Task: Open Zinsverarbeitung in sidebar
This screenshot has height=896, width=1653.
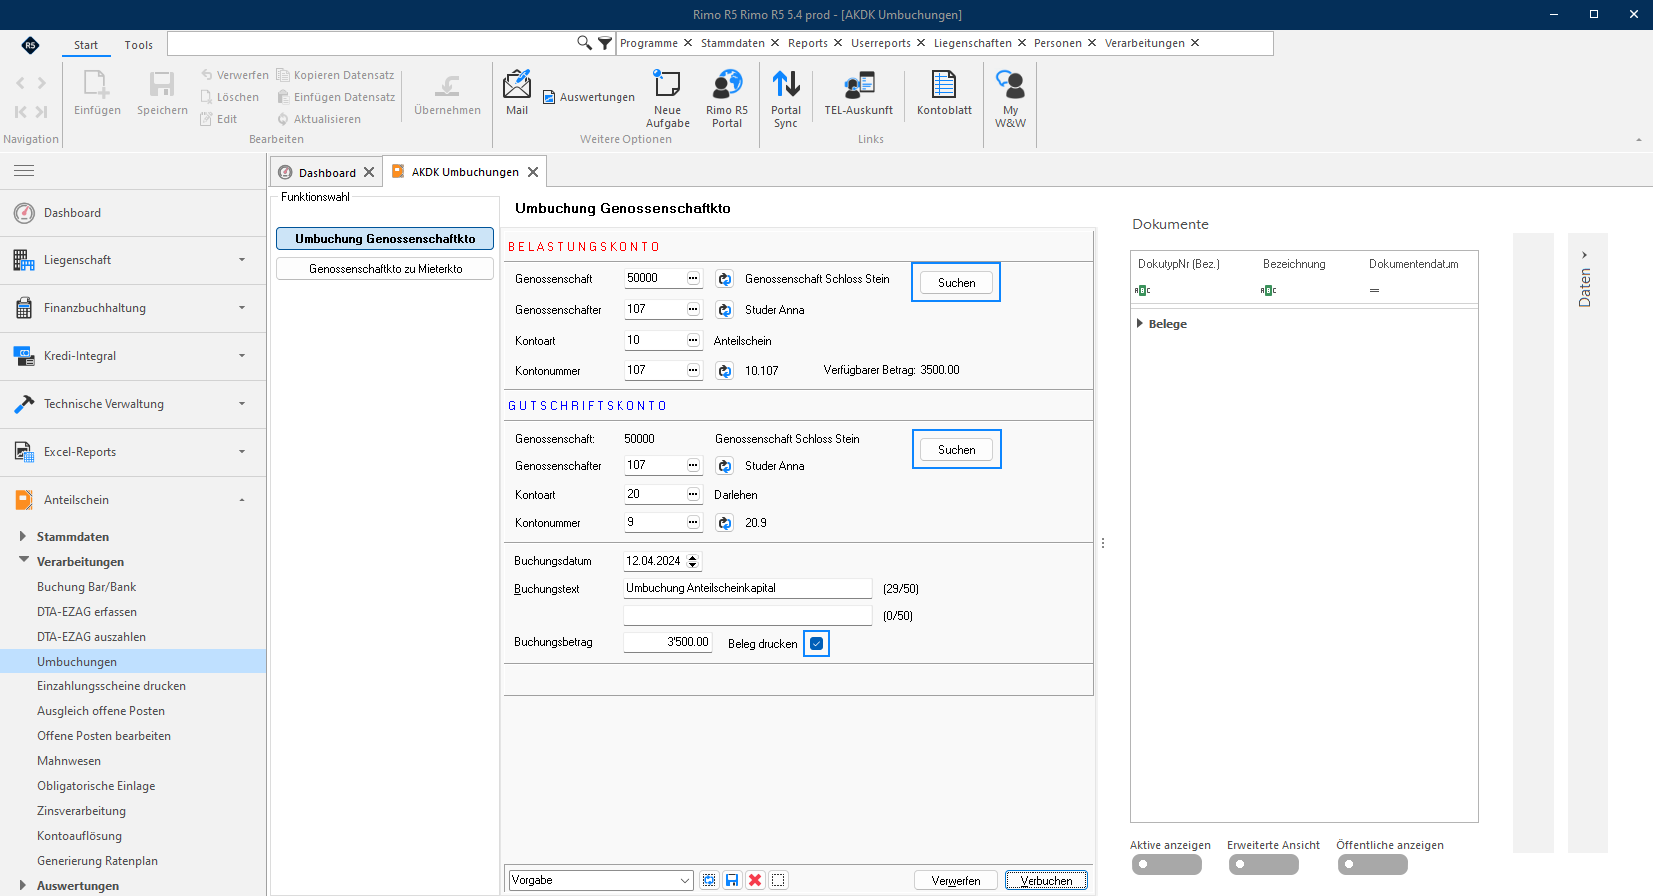Action: 82,811
